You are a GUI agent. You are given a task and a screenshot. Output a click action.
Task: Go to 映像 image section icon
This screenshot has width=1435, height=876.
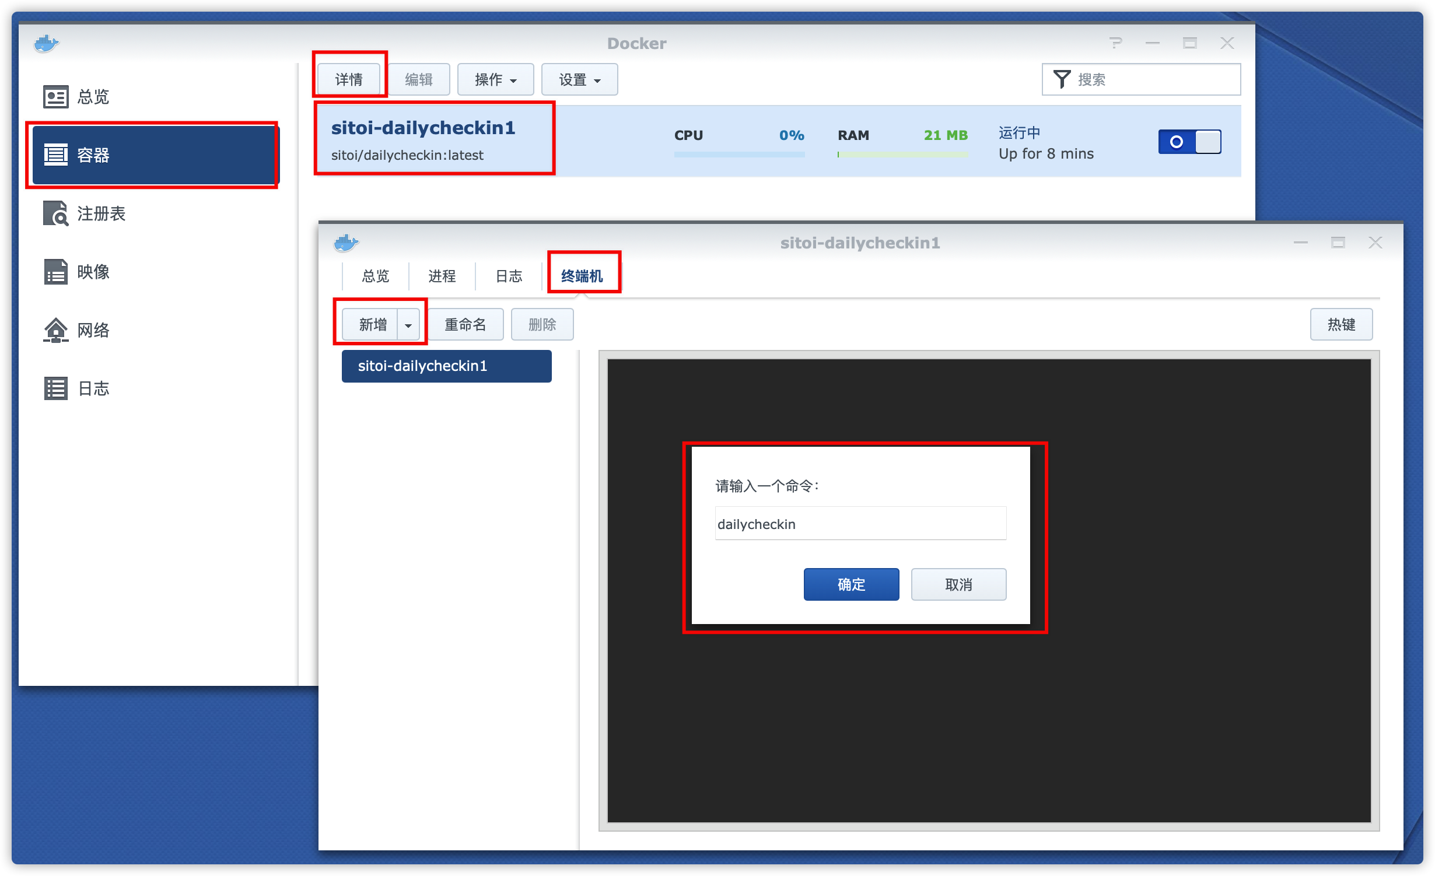[56, 272]
